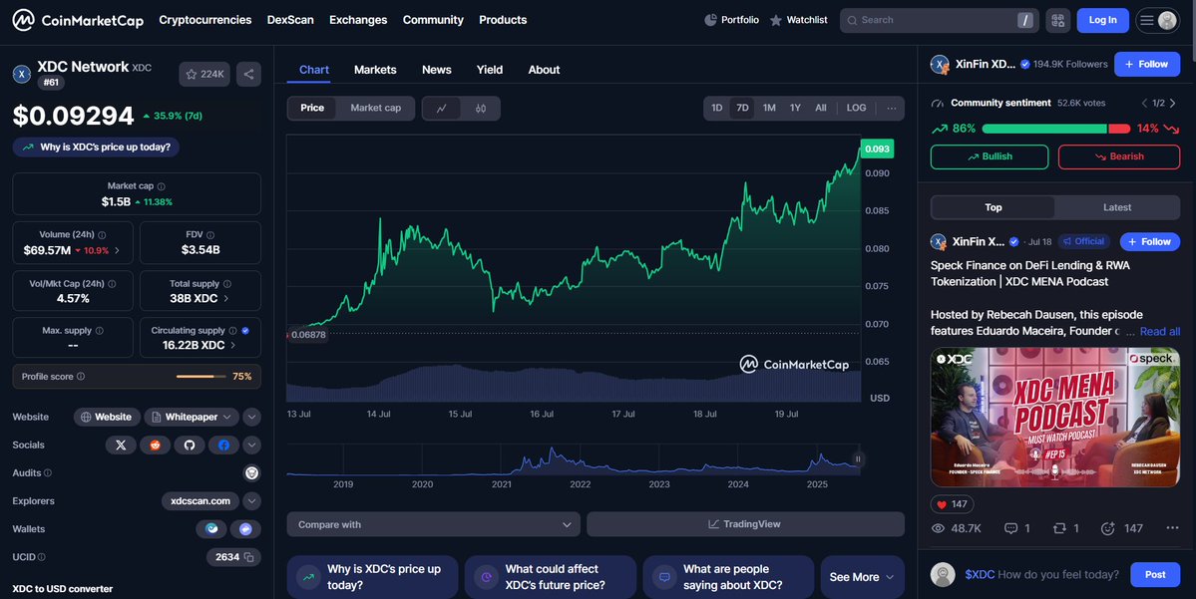
Task: Open the hamburger profile menu
Action: (x=1158, y=21)
